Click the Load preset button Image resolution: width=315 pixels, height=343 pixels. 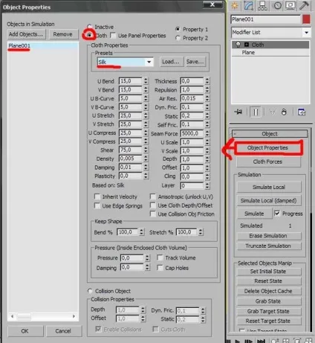[x=171, y=62]
